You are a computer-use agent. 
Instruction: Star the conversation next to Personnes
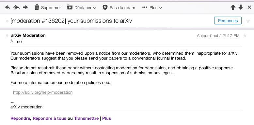[248, 21]
